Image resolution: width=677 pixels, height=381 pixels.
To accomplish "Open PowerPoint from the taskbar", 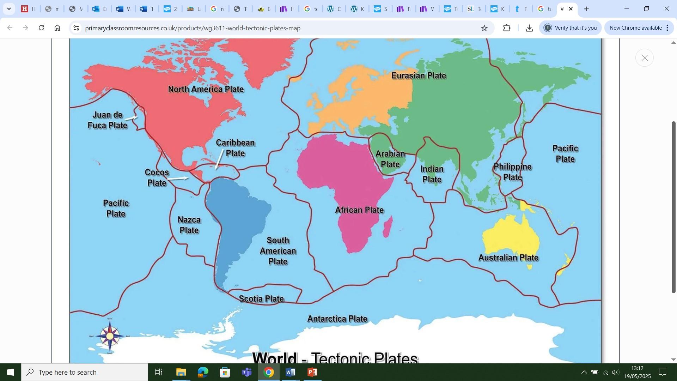I will click(x=312, y=372).
